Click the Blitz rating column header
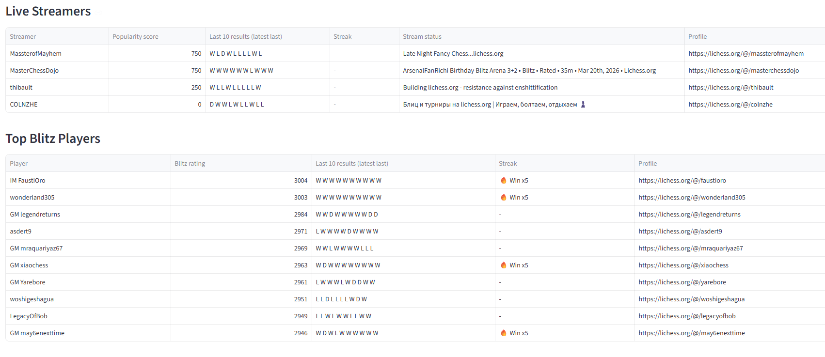This screenshot has height=357, width=825. pyautogui.click(x=190, y=163)
